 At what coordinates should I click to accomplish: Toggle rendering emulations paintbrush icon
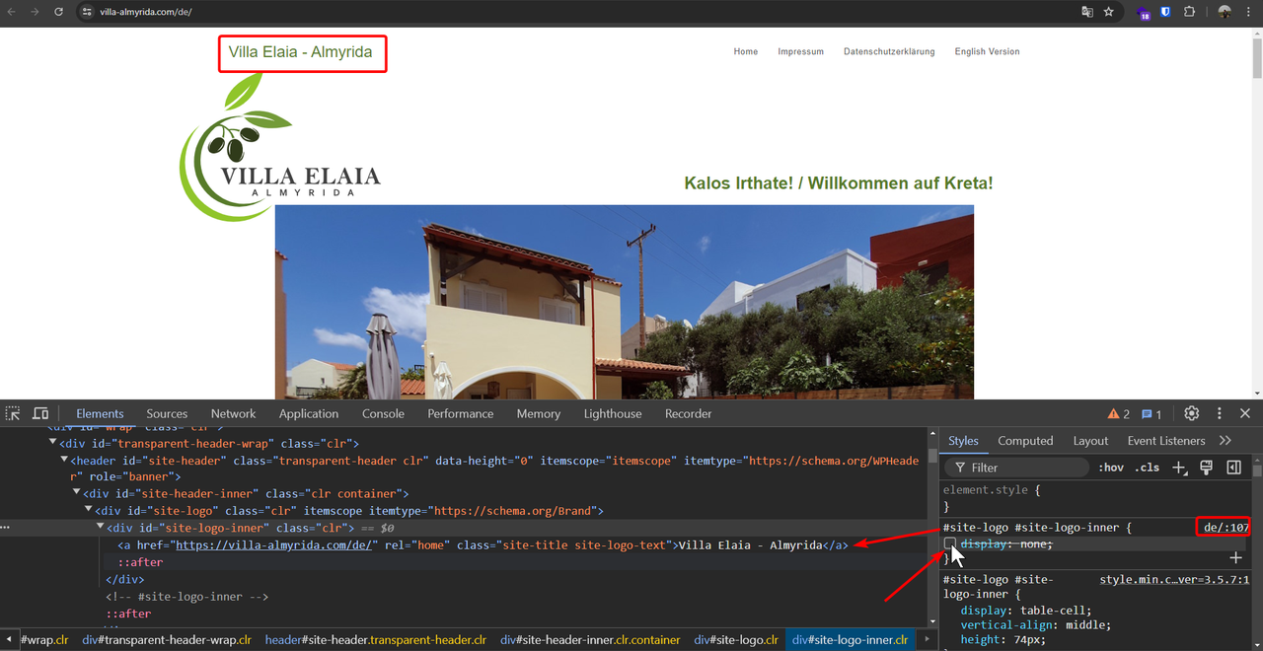(x=1206, y=468)
